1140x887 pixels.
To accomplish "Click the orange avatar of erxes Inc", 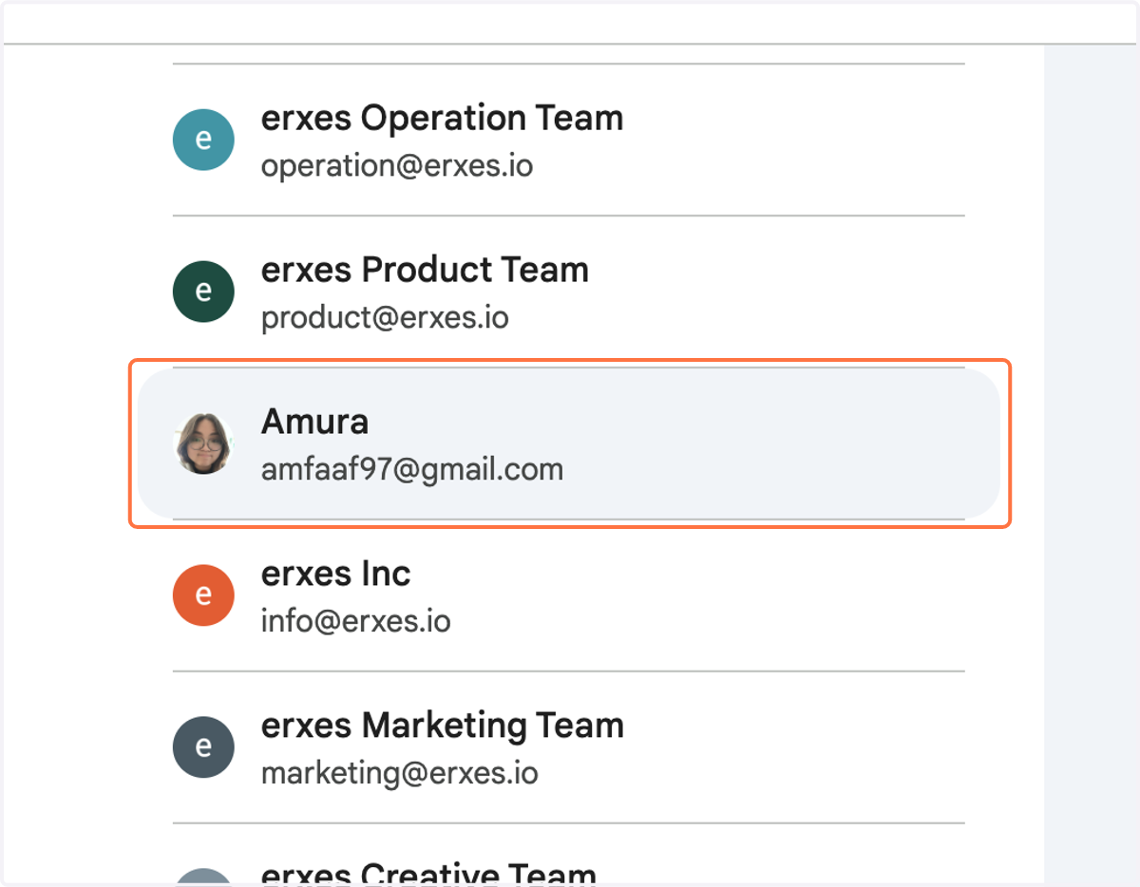I will [203, 595].
